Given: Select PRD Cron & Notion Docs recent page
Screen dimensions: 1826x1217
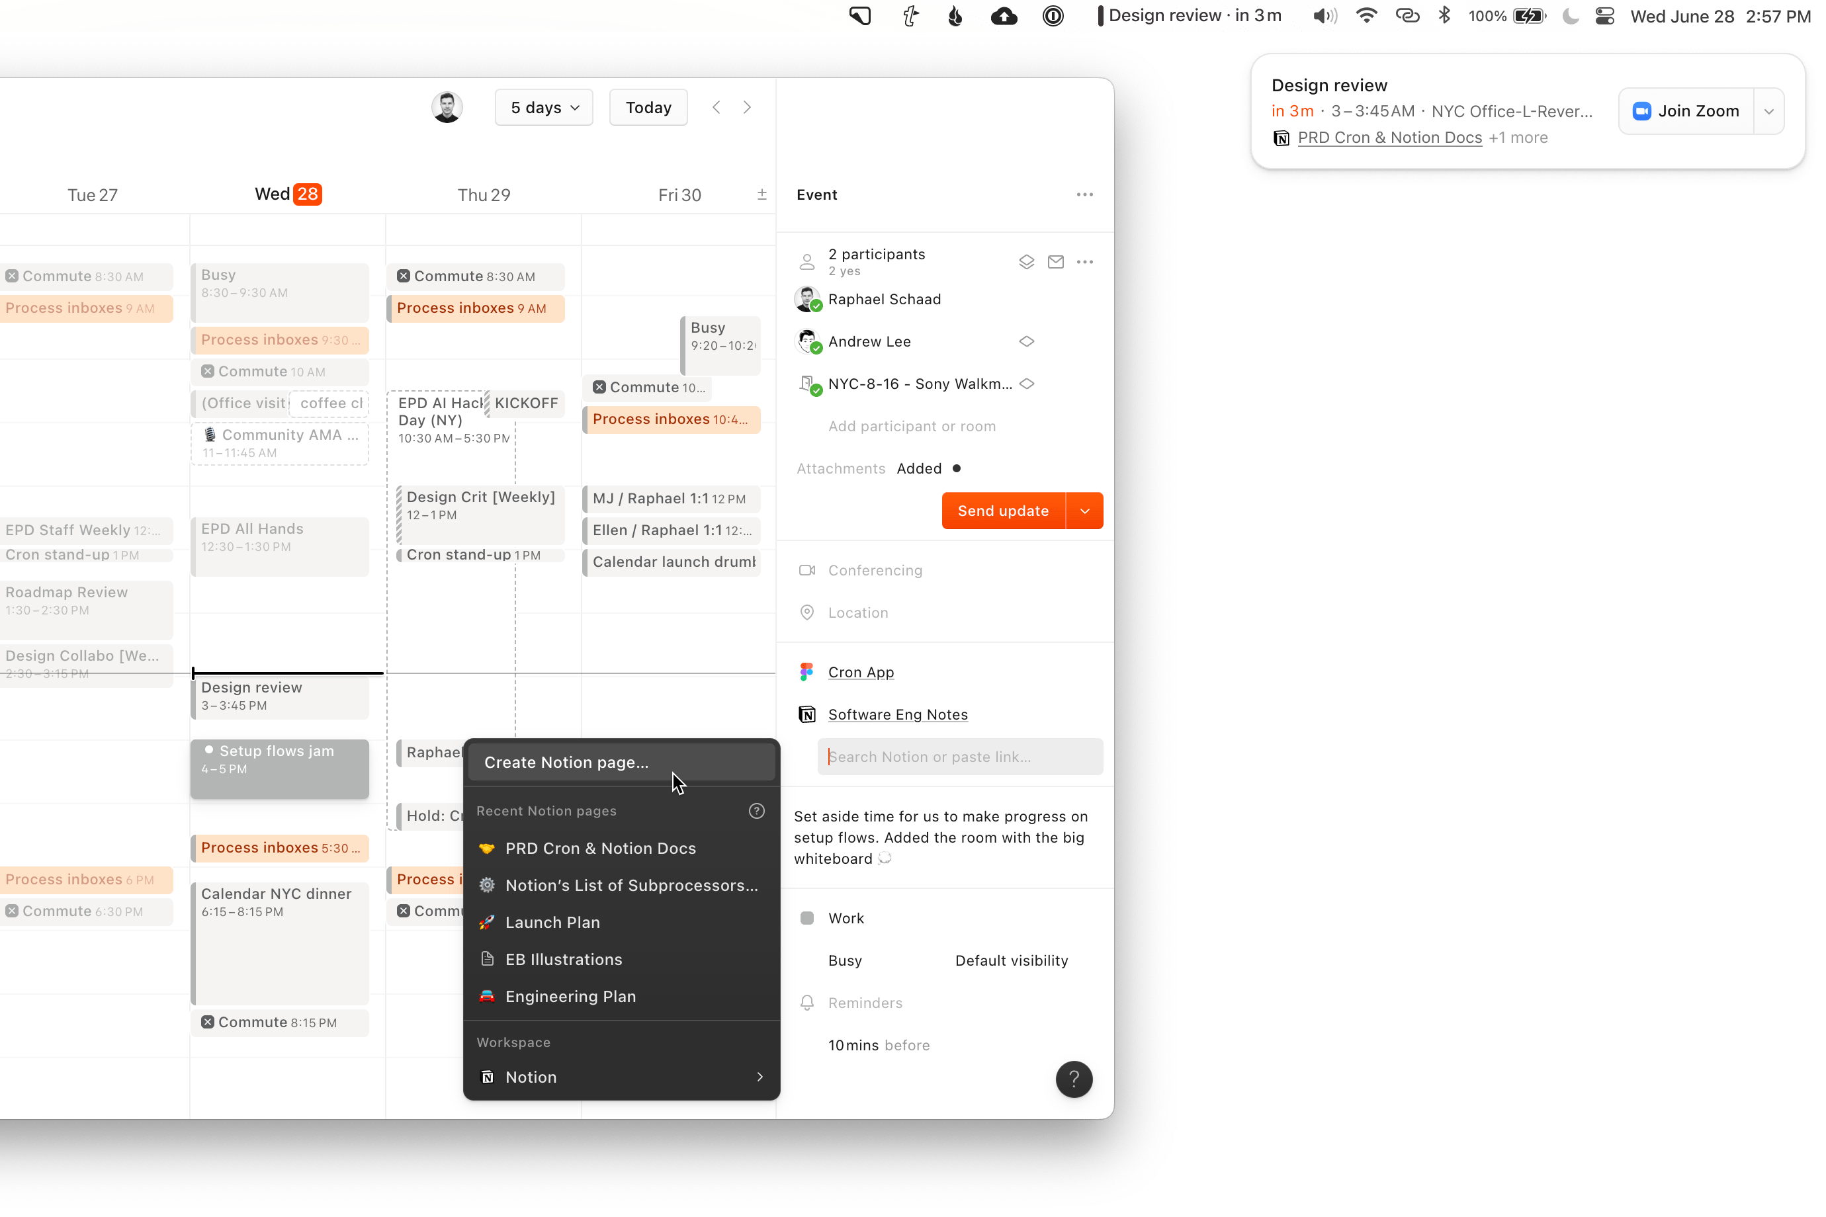Looking at the screenshot, I should coord(601,847).
